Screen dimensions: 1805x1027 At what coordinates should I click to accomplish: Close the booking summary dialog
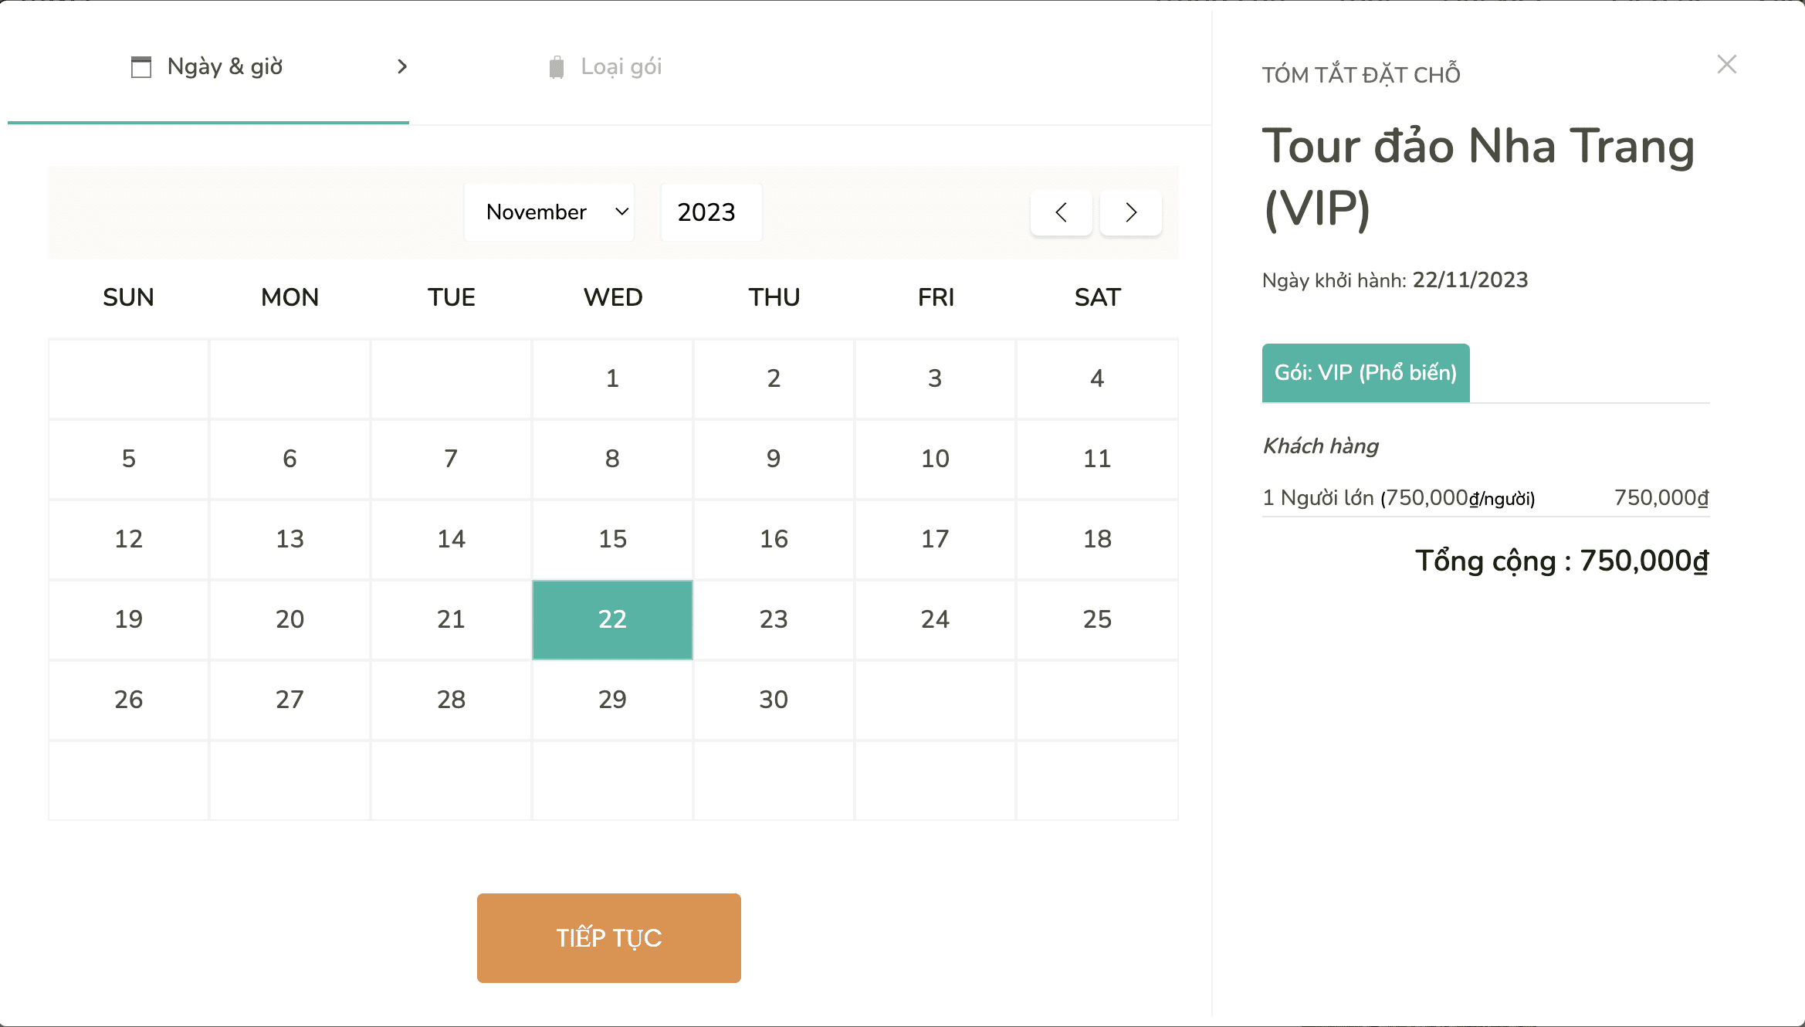tap(1726, 64)
